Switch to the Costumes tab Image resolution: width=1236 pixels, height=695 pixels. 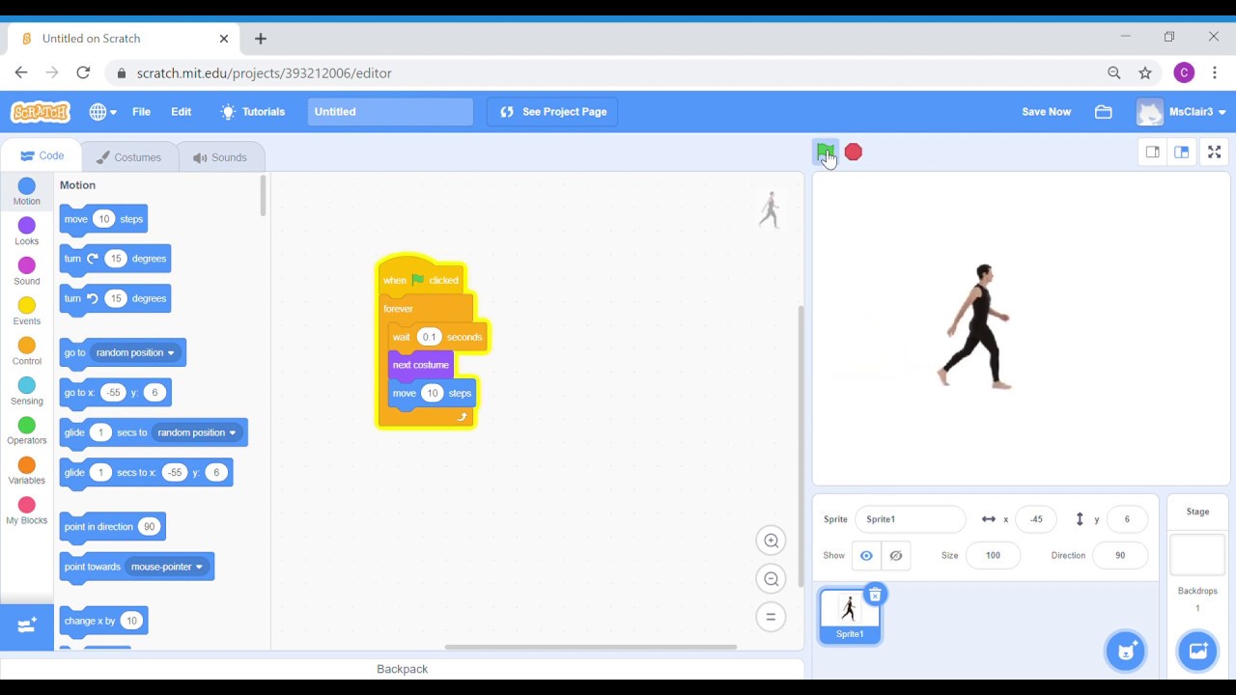[x=128, y=157]
